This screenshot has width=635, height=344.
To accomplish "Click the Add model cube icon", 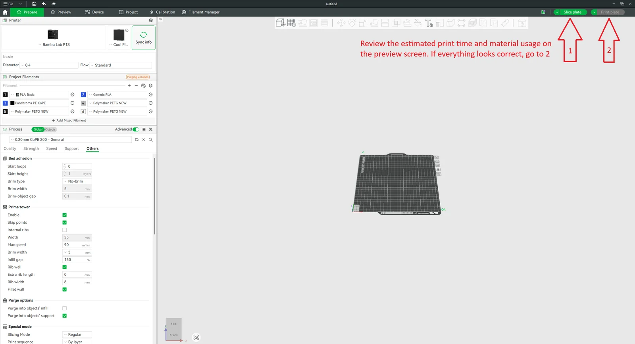I will [280, 23].
